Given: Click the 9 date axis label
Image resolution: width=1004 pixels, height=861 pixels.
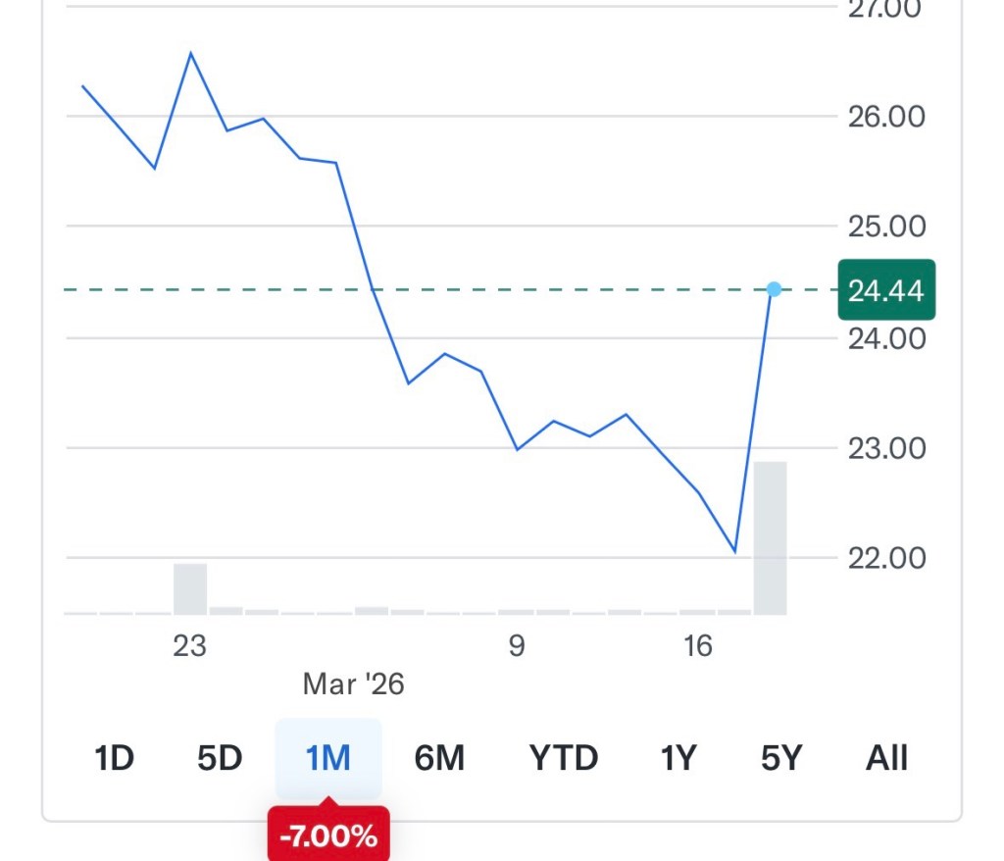Looking at the screenshot, I should (x=517, y=646).
